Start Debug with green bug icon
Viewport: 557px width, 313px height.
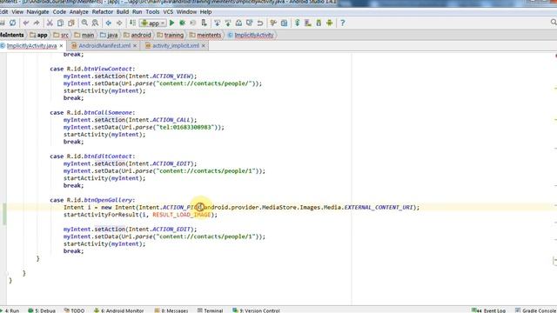182,23
